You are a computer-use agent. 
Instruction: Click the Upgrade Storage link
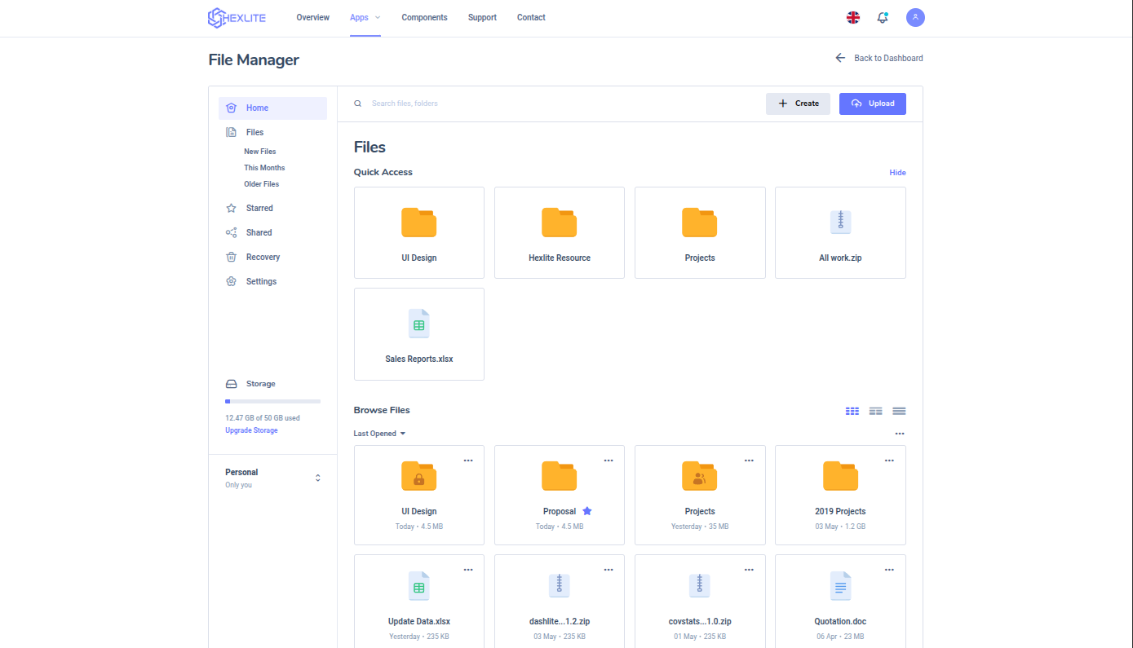click(x=251, y=430)
